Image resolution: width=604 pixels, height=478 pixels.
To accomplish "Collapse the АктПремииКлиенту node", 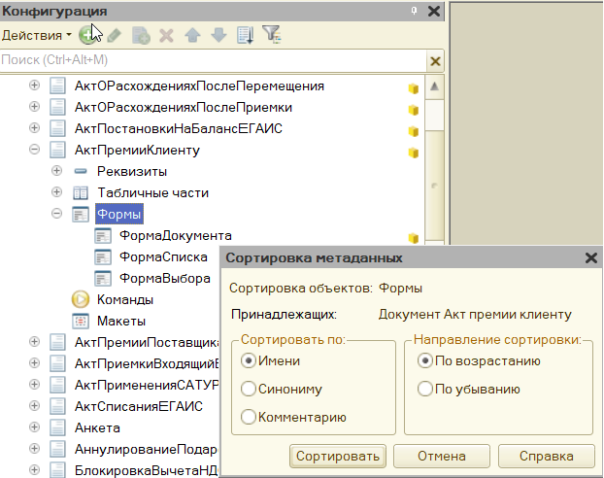I will point(34,149).
